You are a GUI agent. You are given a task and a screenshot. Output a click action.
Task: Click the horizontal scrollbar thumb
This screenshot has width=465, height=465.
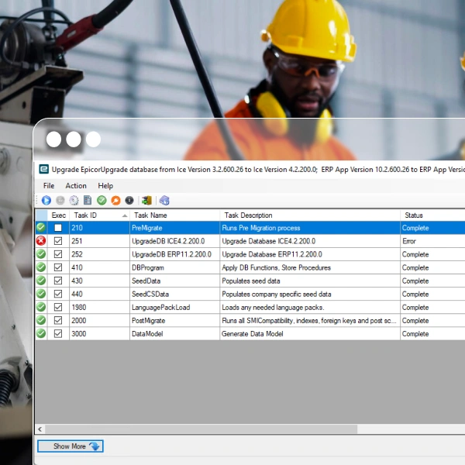(201, 429)
